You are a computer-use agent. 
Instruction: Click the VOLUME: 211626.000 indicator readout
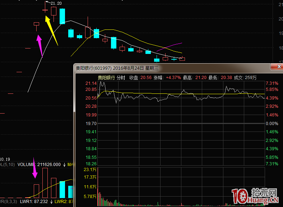coord(39,165)
